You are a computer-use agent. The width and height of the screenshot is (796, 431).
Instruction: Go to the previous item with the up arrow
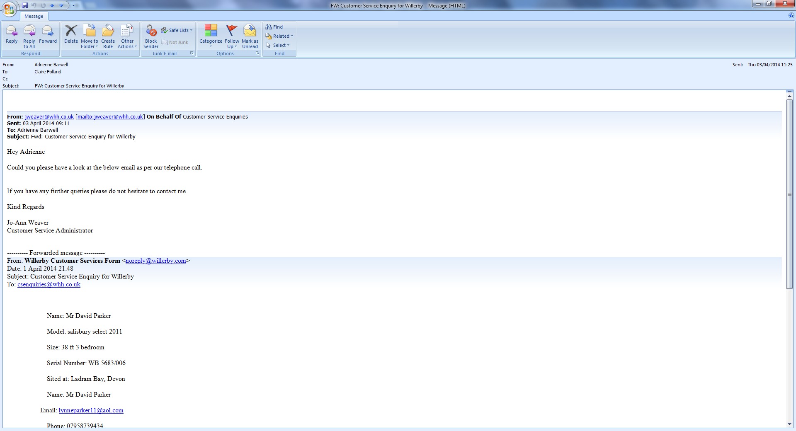tap(52, 5)
